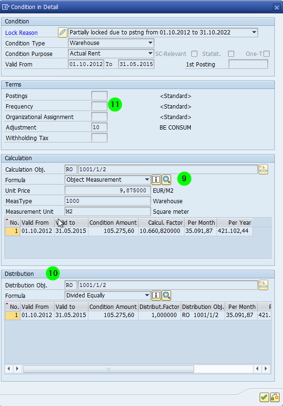
Task: Click the Per Year column header
Action: 235,223
